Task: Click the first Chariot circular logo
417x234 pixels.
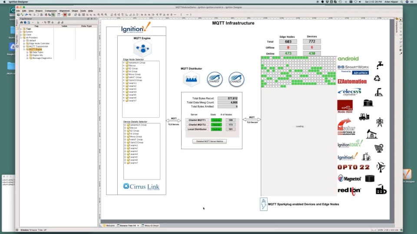Action: point(215,79)
